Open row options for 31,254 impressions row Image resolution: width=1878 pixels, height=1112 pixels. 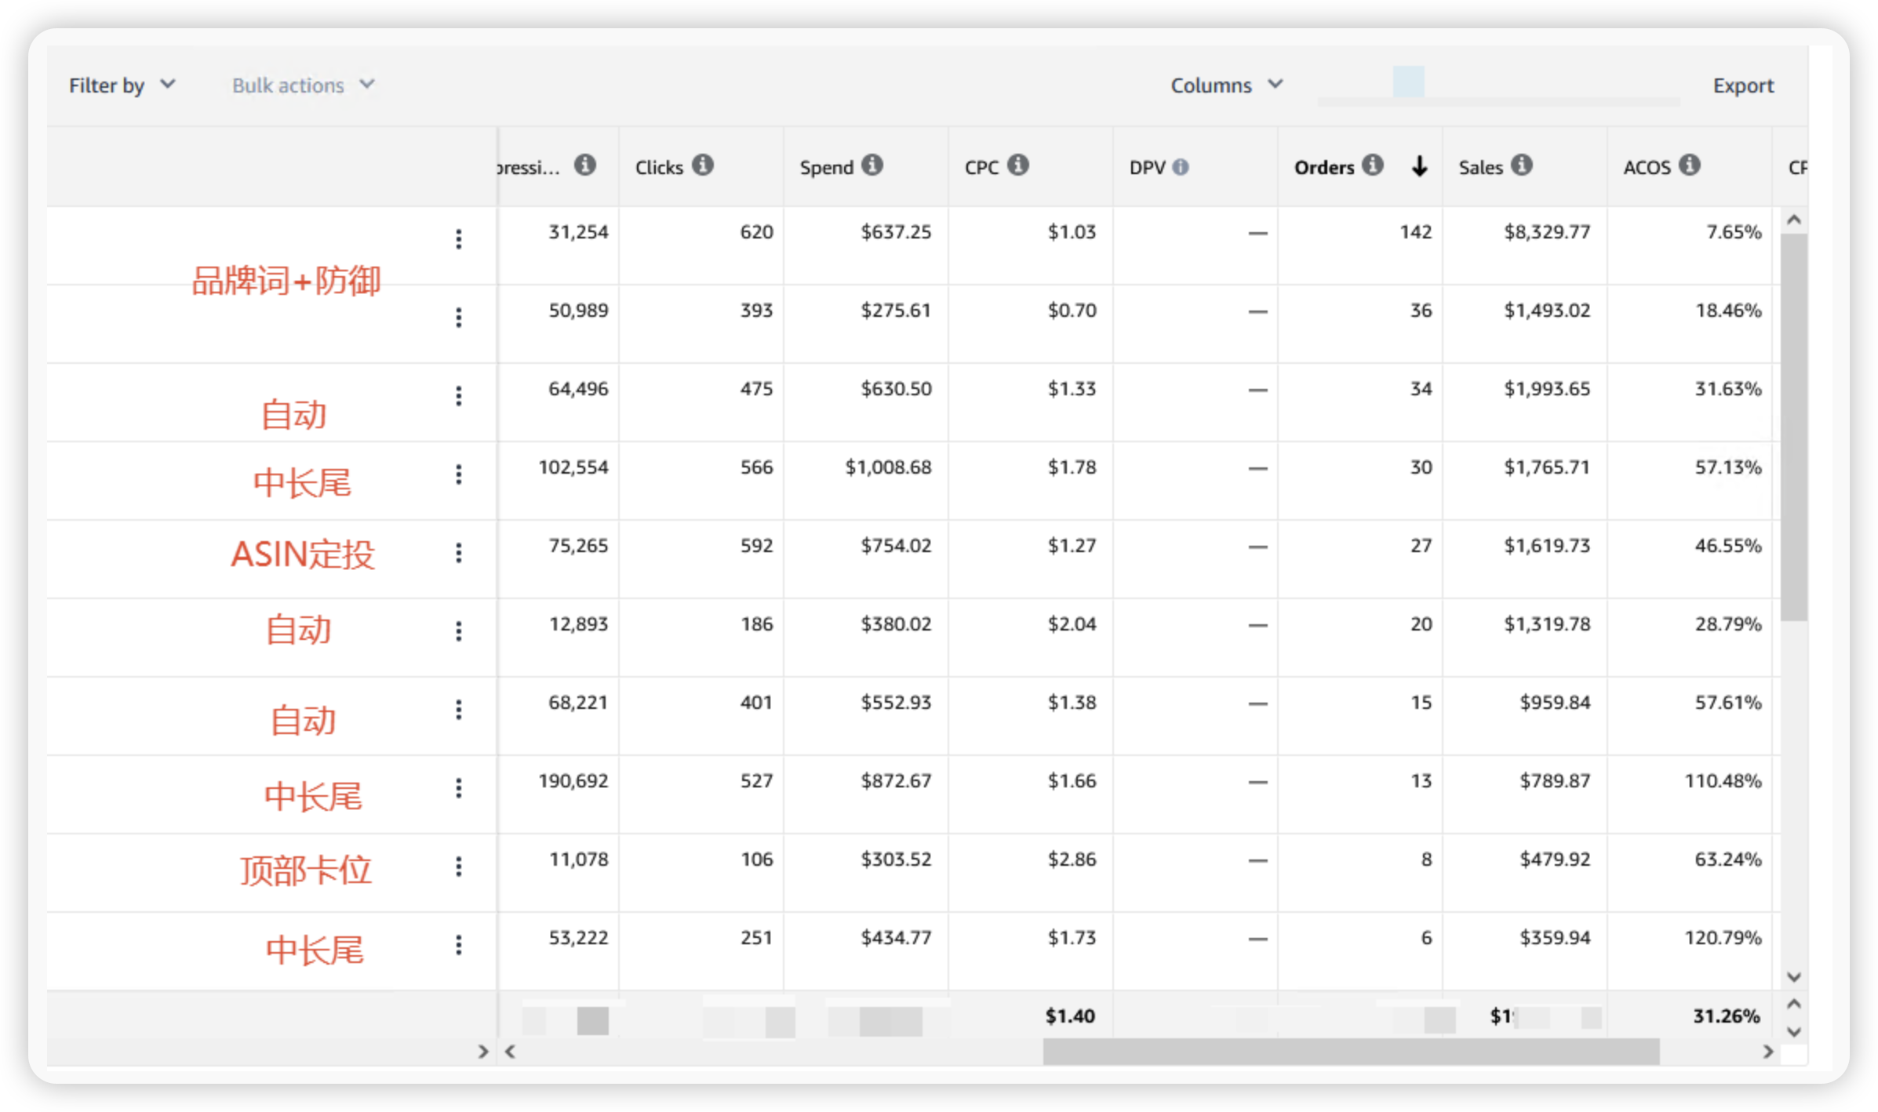tap(459, 239)
